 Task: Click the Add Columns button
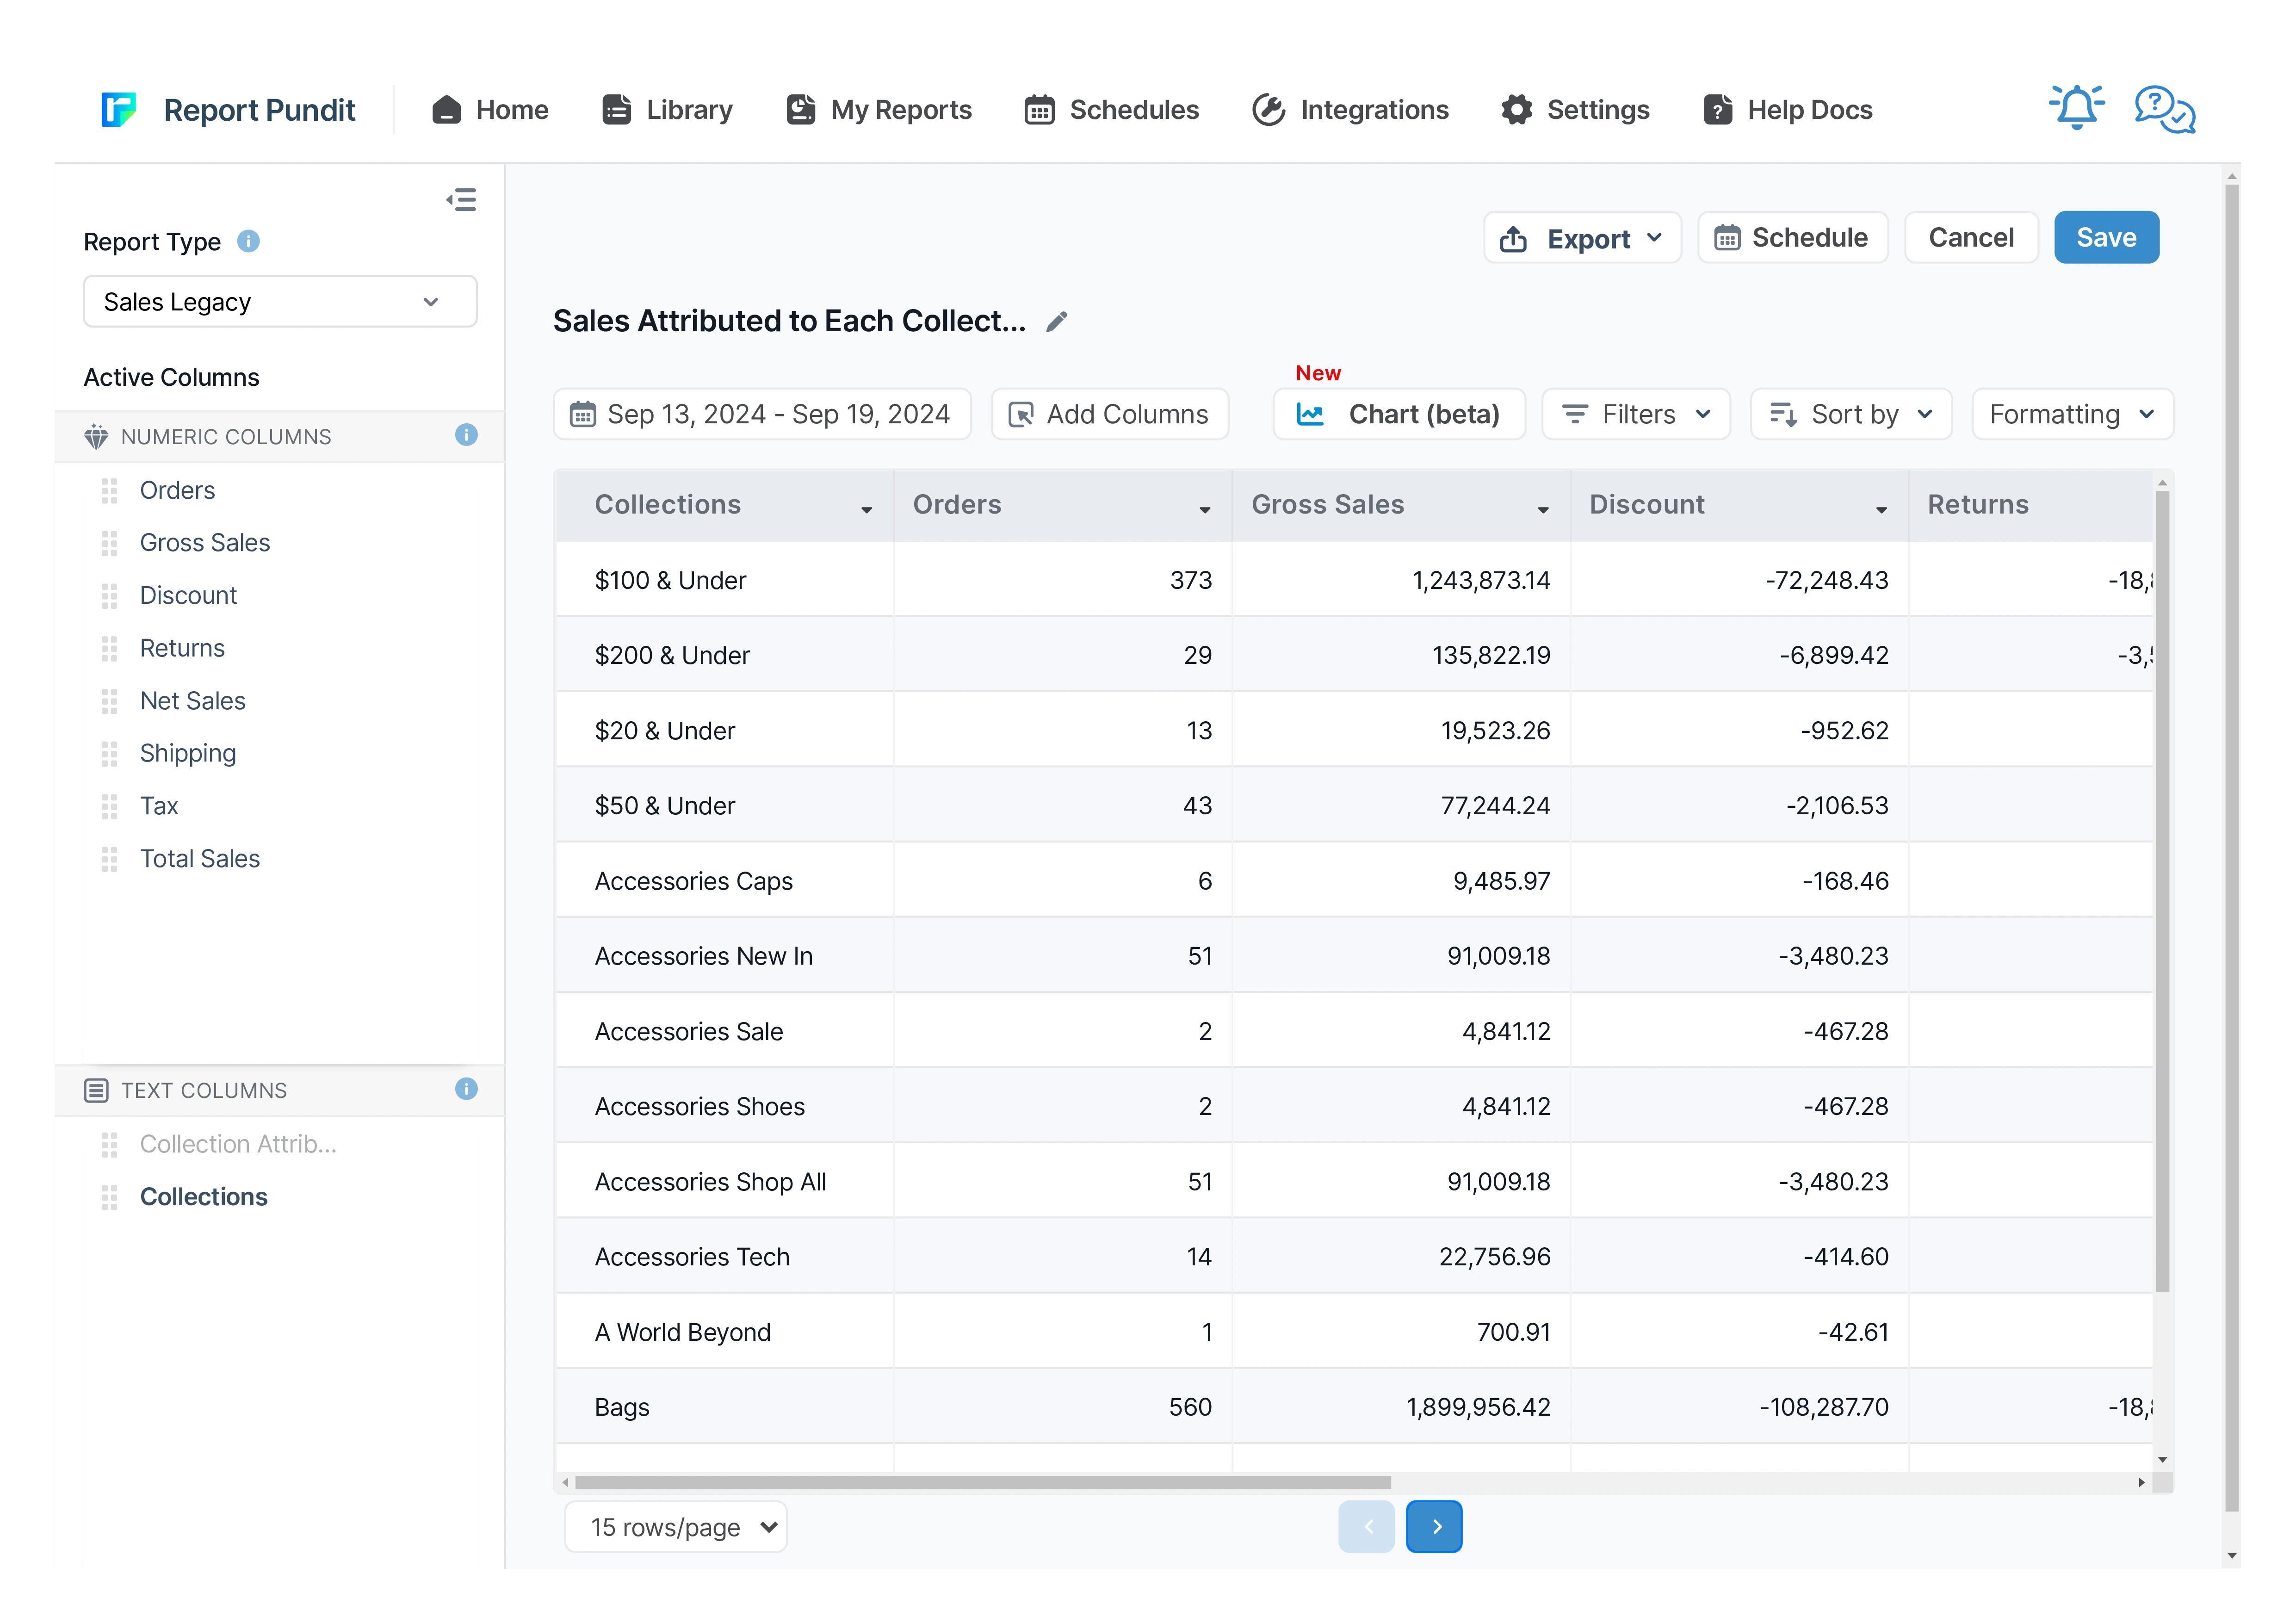coord(1109,414)
